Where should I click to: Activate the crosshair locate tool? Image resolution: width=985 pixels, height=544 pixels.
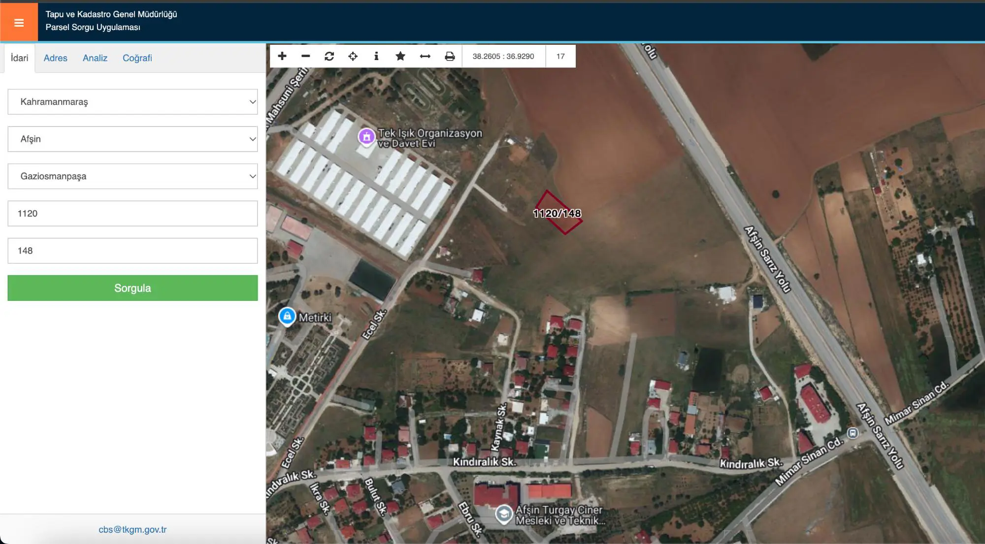coord(353,56)
